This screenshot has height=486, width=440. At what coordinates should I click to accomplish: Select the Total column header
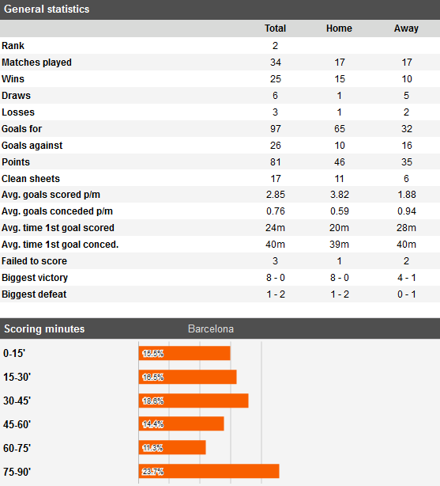pos(275,28)
